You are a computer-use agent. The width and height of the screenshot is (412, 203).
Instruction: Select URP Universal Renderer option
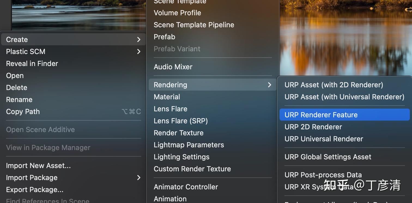click(x=324, y=139)
